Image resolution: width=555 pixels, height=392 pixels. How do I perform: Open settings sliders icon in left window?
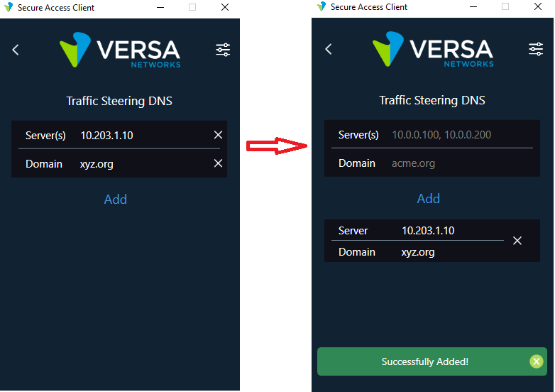tap(223, 50)
